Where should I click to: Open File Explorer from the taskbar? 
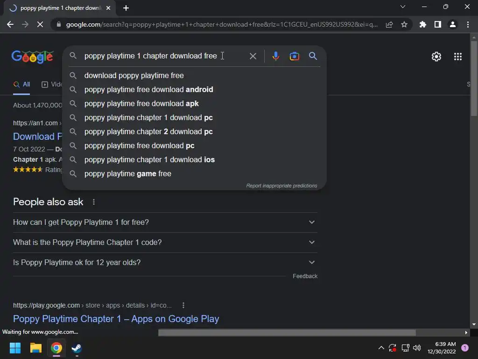click(x=35, y=348)
